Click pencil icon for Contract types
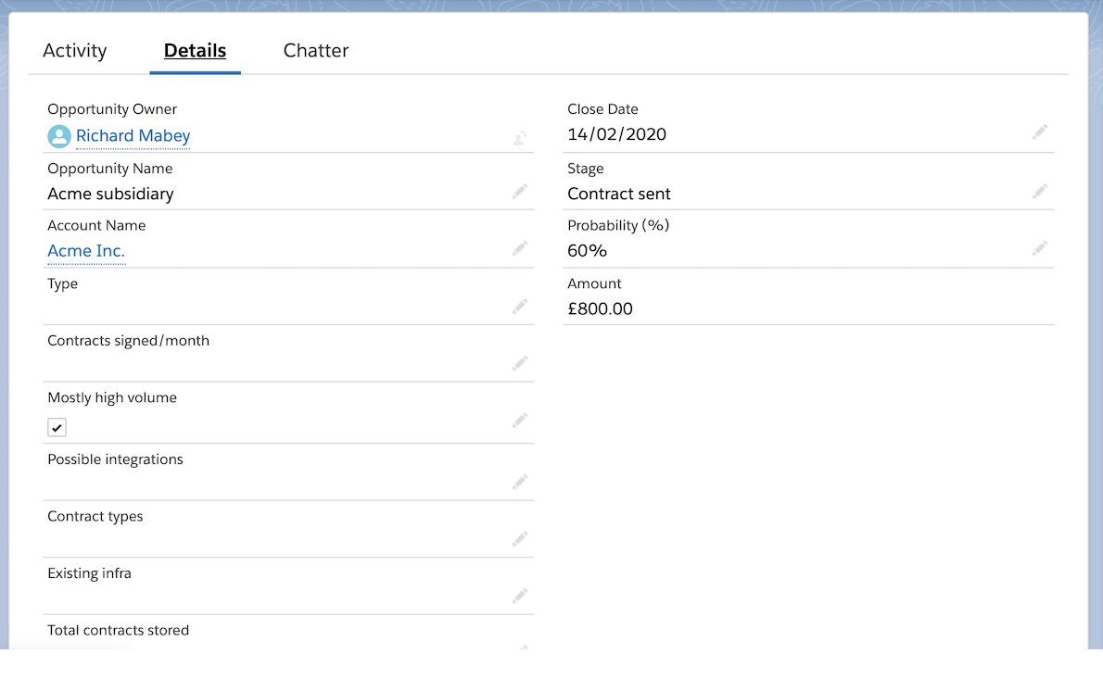The width and height of the screenshot is (1103, 679). 520,539
